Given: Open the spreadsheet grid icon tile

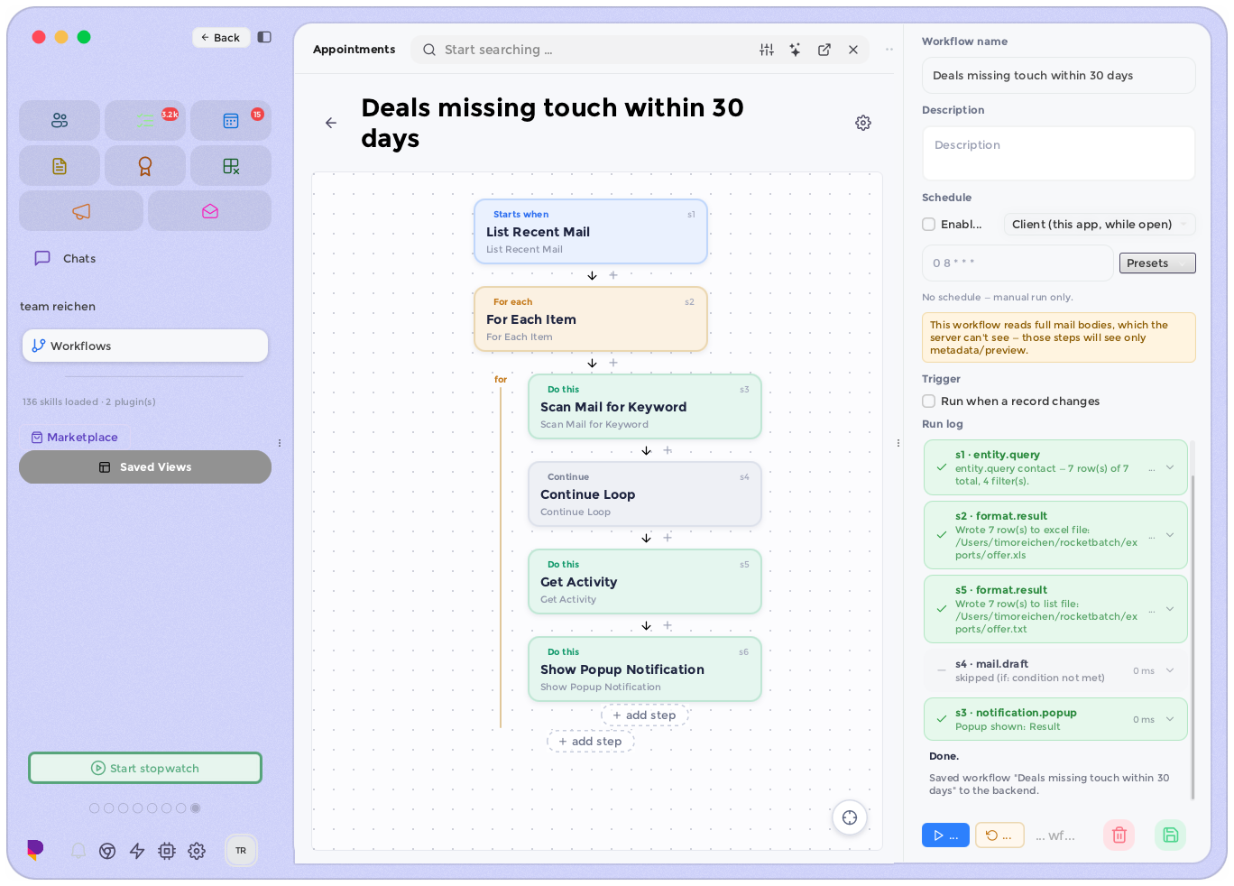Looking at the screenshot, I should tap(231, 166).
